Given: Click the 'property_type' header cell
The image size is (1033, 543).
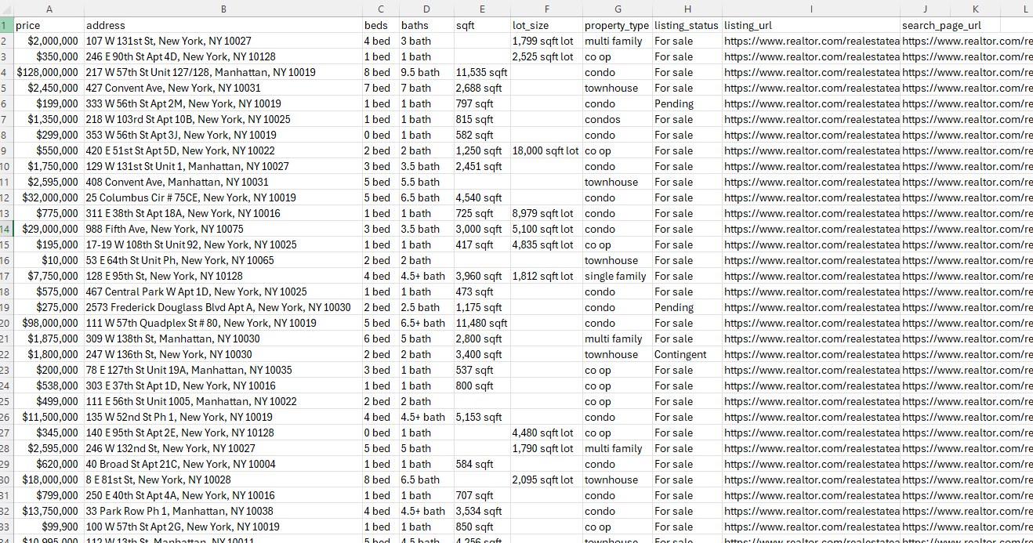Looking at the screenshot, I should pos(618,25).
